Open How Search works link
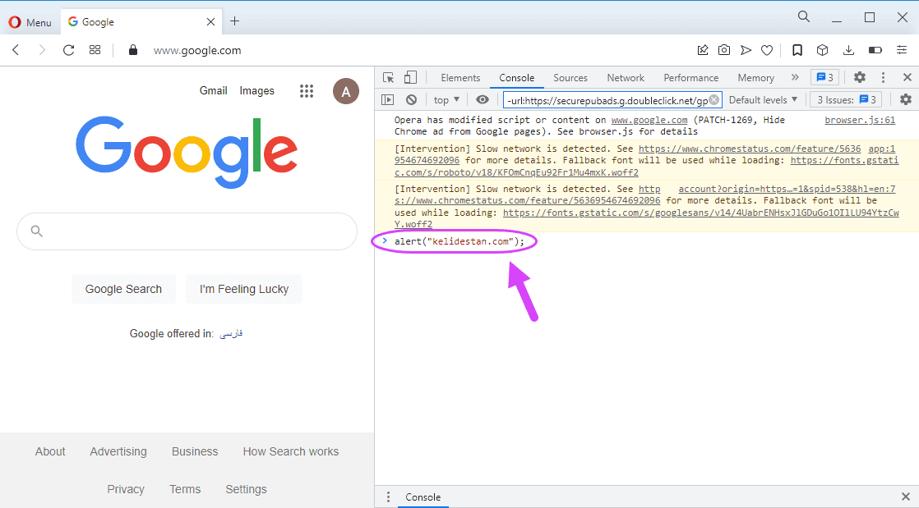 291,452
